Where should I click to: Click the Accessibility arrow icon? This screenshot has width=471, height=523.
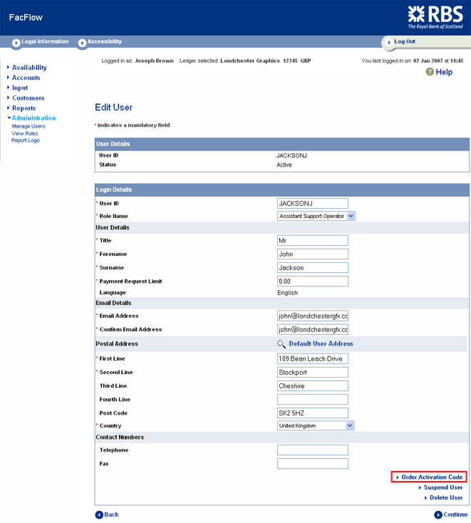click(82, 42)
